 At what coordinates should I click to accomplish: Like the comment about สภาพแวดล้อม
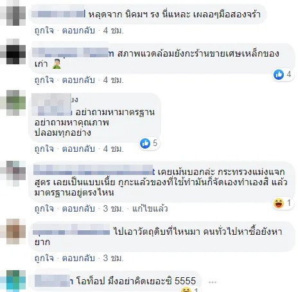44,80
